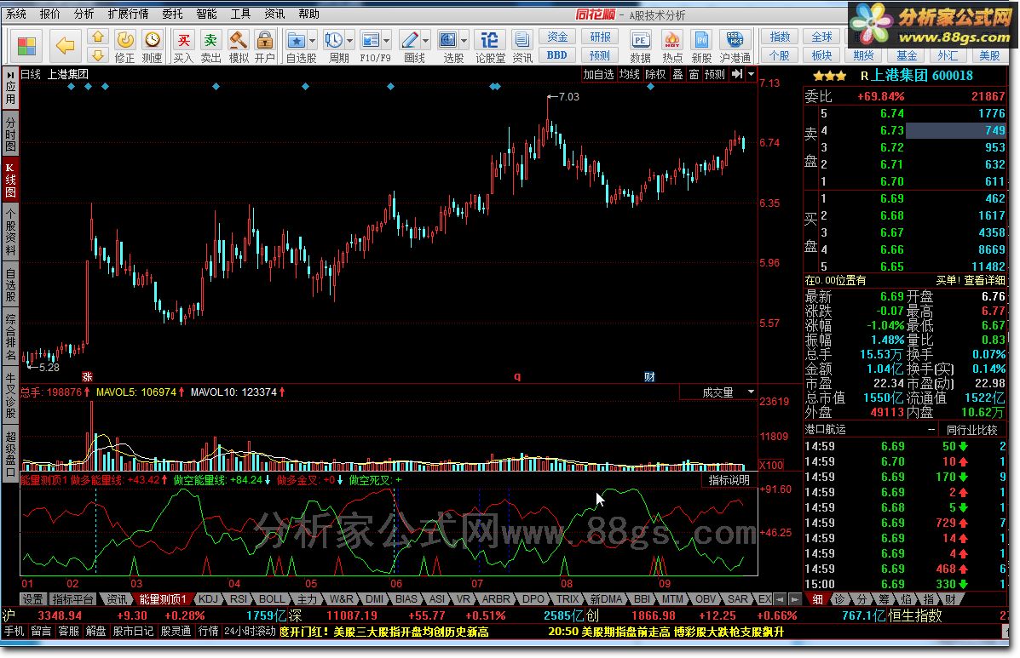Viewport: 1020px width, 658px height.
Task: Expand the 选股 dropdown arrow
Action: click(464, 41)
